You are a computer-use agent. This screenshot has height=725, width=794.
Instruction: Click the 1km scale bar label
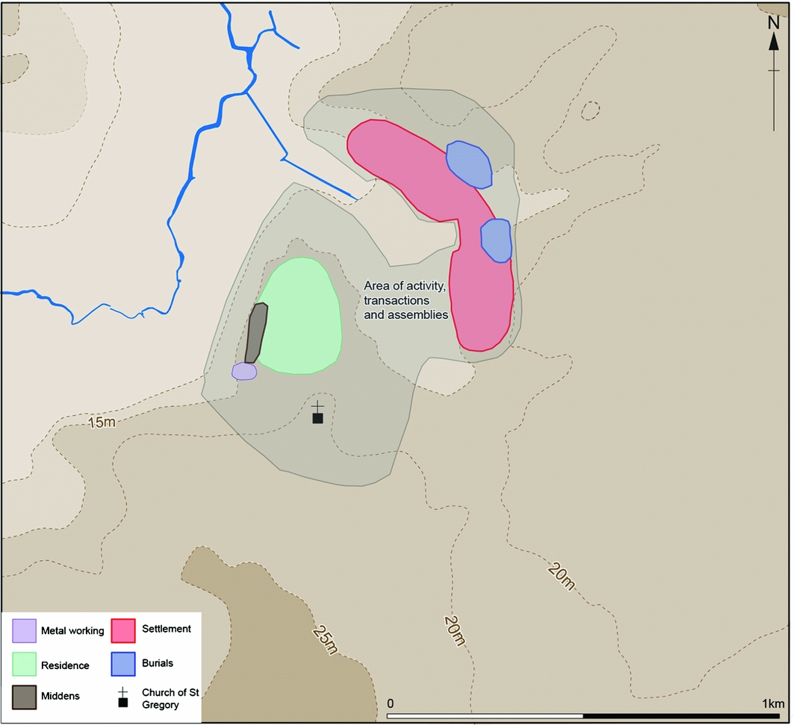tap(772, 703)
